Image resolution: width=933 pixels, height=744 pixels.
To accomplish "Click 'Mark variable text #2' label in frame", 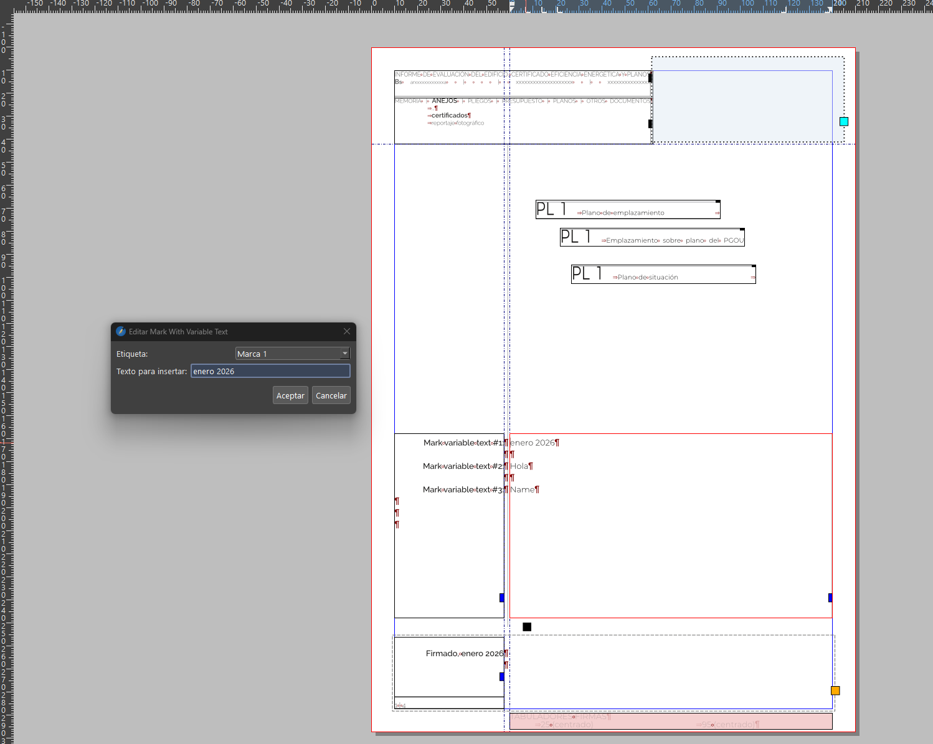I will (463, 466).
